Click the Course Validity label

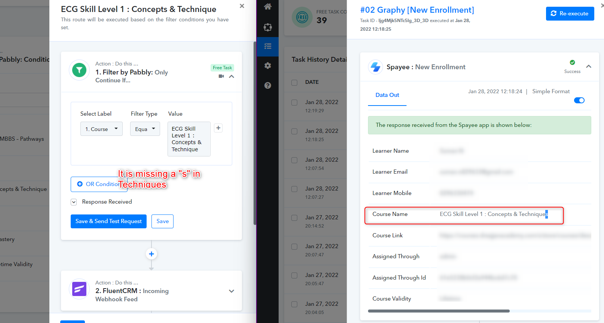click(x=392, y=299)
